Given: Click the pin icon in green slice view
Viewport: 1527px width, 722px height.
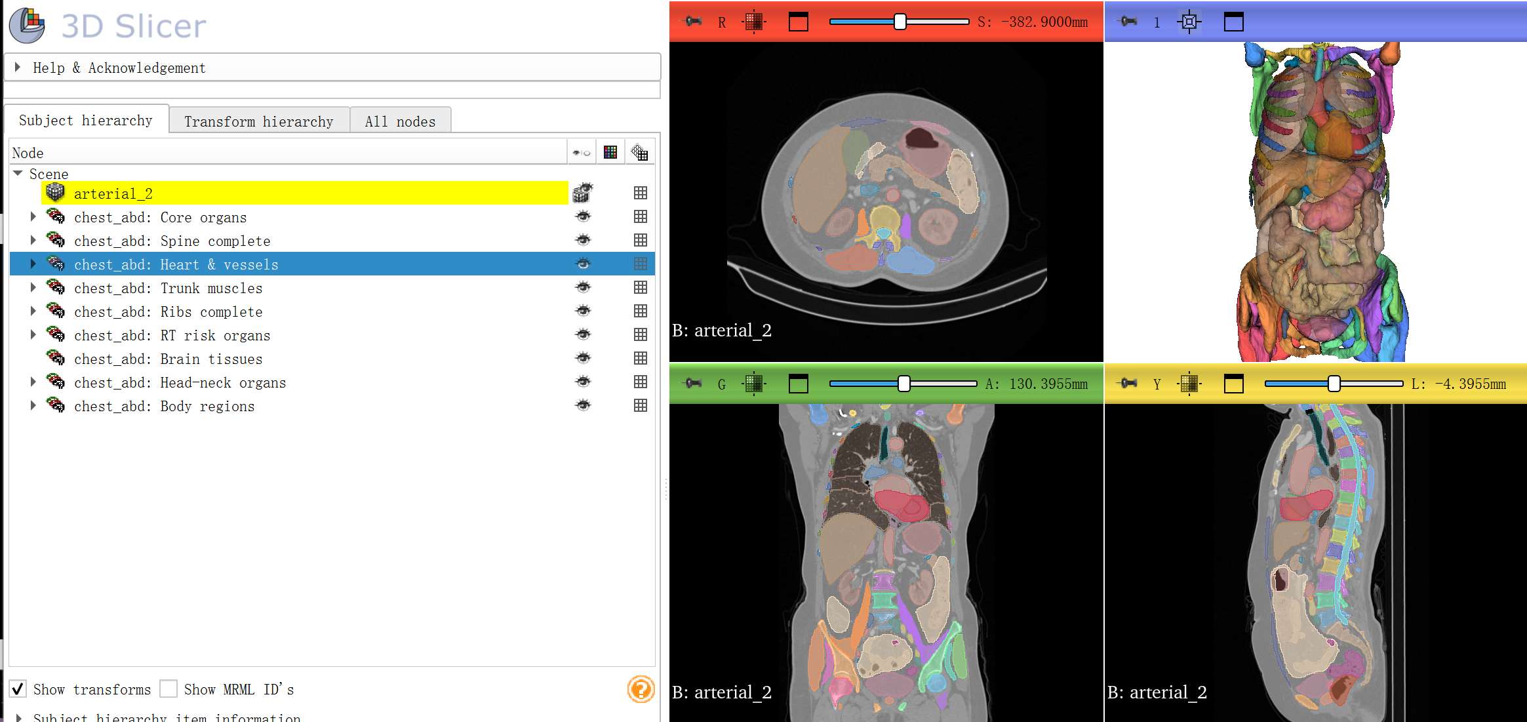Looking at the screenshot, I should click(x=692, y=384).
